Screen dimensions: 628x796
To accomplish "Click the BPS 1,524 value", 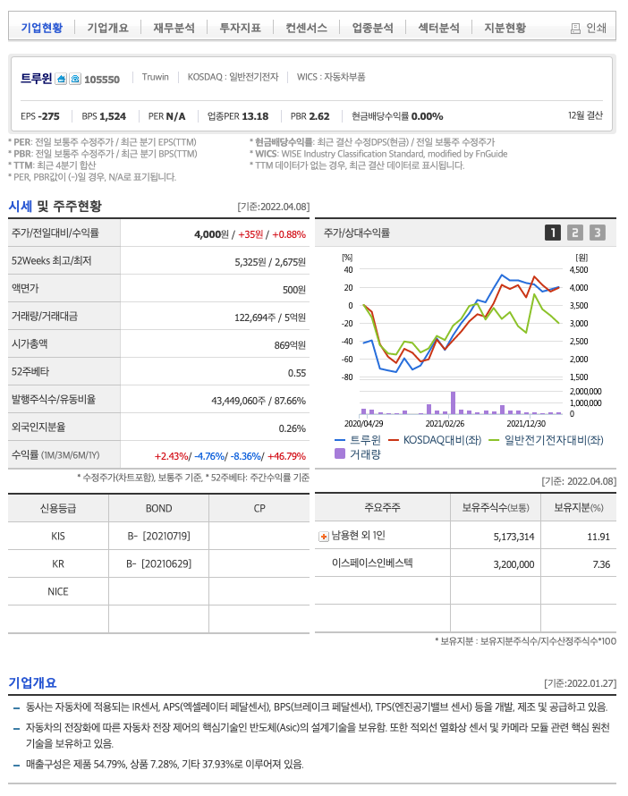I will click(x=104, y=116).
